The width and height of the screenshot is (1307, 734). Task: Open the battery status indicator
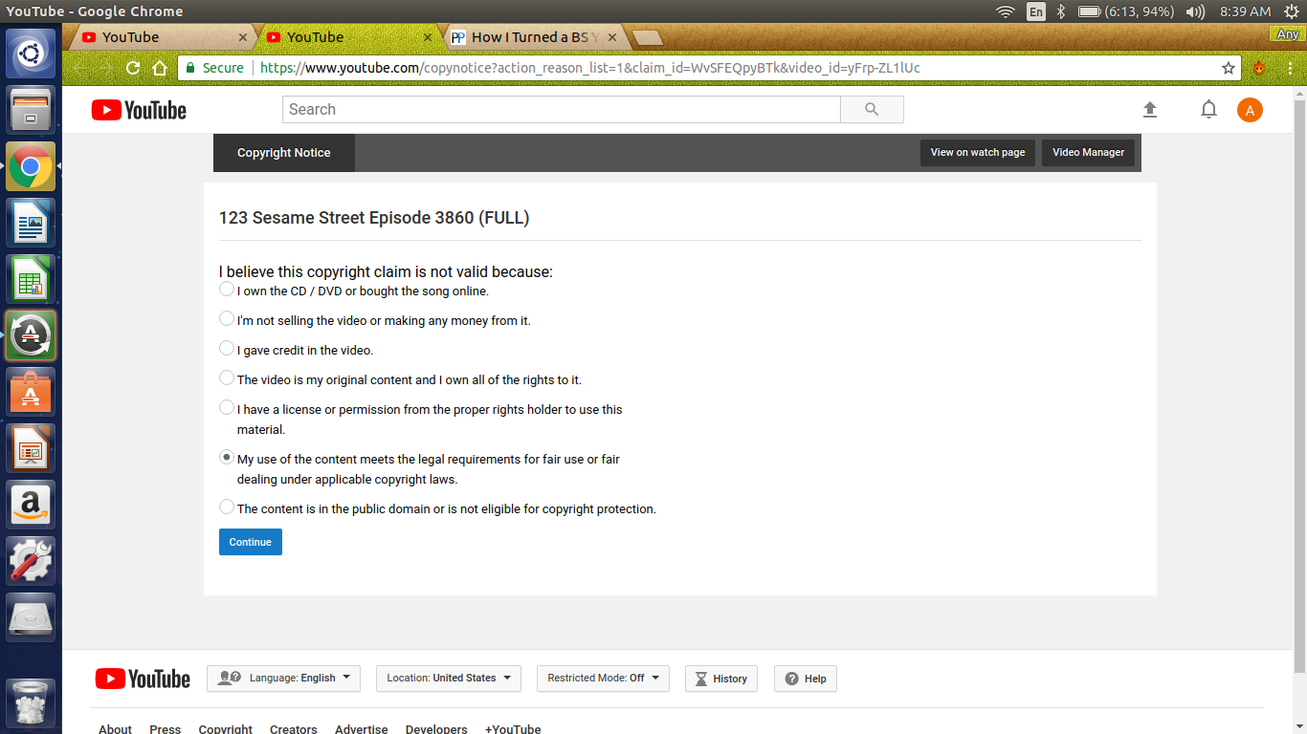tap(1125, 11)
